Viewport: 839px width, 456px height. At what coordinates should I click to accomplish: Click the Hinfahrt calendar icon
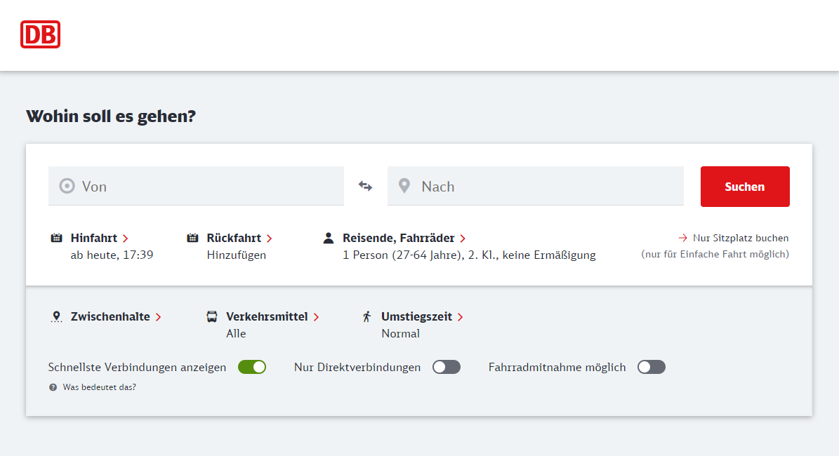[x=56, y=238]
